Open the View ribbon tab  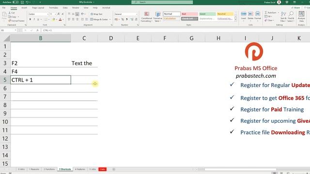tap(86, 8)
